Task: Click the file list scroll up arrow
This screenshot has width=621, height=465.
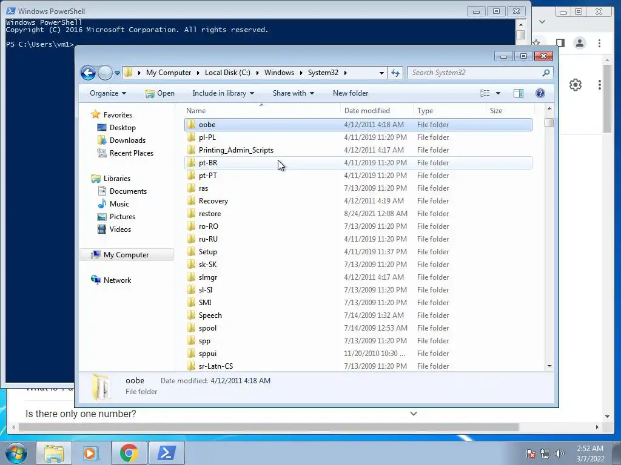Action: pos(549,109)
